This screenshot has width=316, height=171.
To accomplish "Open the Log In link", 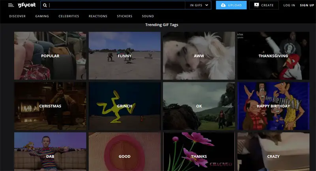I will coord(289,5).
